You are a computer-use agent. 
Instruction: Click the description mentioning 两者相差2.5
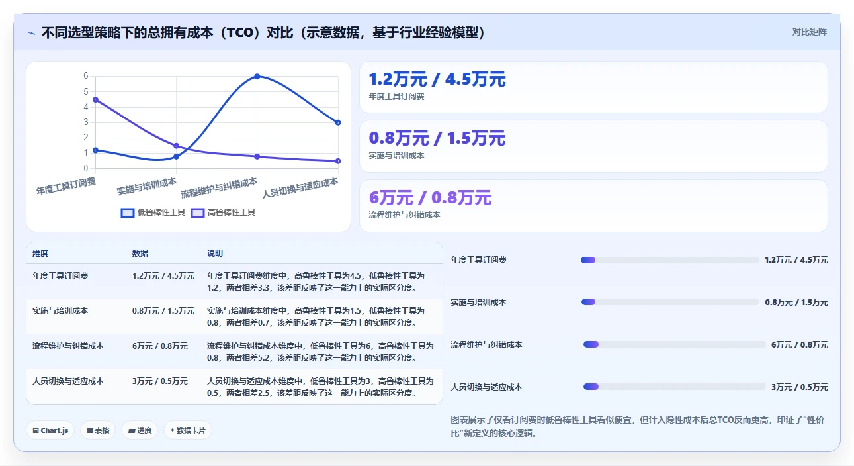tap(321, 387)
